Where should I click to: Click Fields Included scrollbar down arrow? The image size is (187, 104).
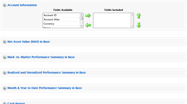pos(132,26)
